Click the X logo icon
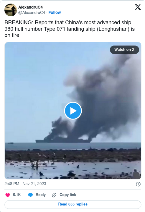Viewport: 145px width, 212px height. pos(138,7)
